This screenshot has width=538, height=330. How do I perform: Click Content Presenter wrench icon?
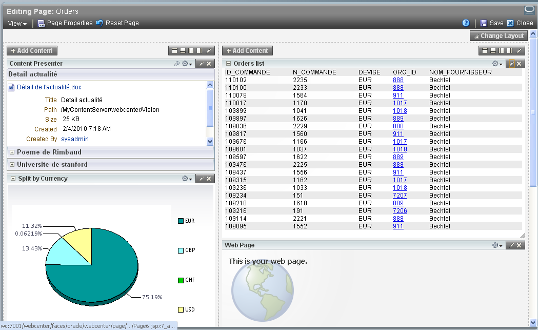point(177,64)
